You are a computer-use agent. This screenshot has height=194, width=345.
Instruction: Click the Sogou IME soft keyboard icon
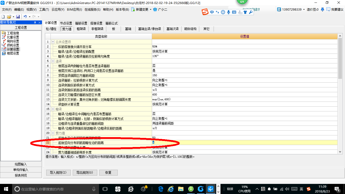point(234,12)
